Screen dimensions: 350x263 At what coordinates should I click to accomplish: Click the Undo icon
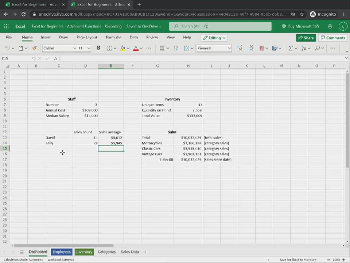point(7,48)
